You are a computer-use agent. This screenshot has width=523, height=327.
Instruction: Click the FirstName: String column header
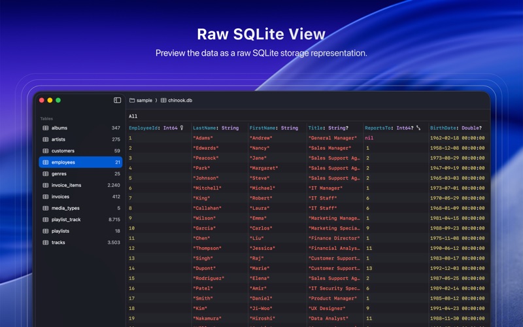pyautogui.click(x=274, y=128)
